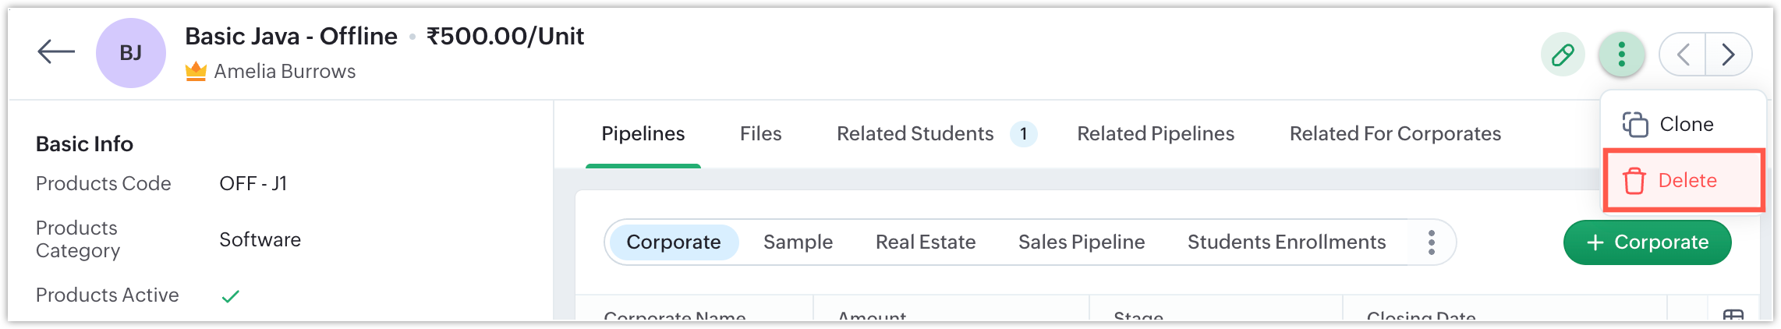Select Students Enrollments pipeline option
Screen dimensions: 1781x329
click(x=1286, y=242)
